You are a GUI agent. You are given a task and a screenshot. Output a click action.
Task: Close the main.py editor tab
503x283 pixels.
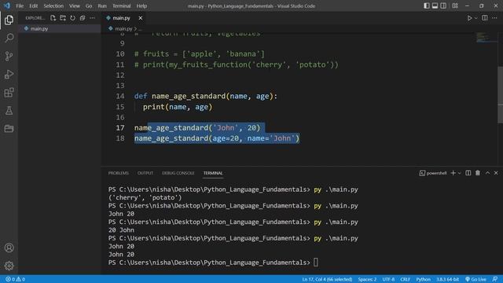tap(141, 18)
